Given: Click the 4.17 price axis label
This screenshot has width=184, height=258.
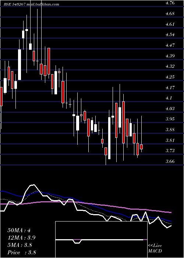Looking at the screenshot, I should [170, 88].
